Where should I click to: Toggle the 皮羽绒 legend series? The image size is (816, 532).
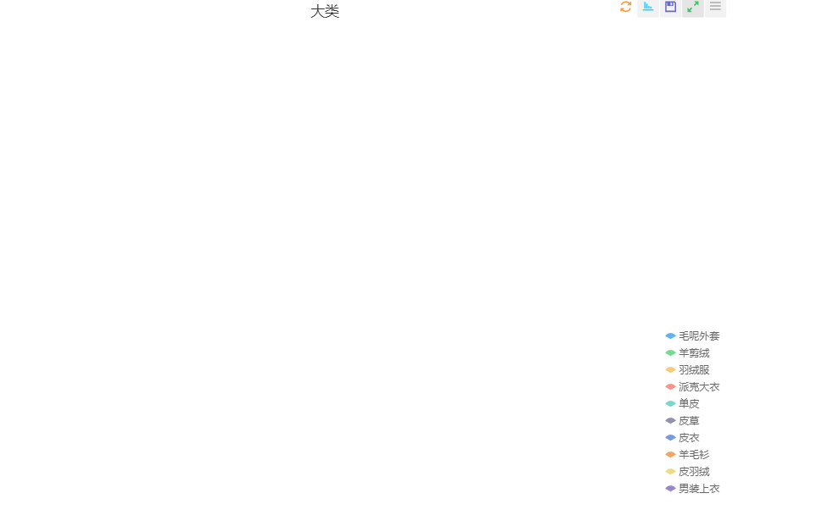coord(687,472)
